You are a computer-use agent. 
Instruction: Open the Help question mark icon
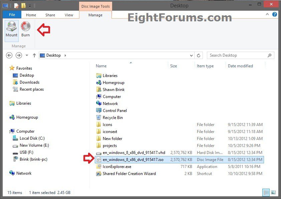(x=274, y=15)
